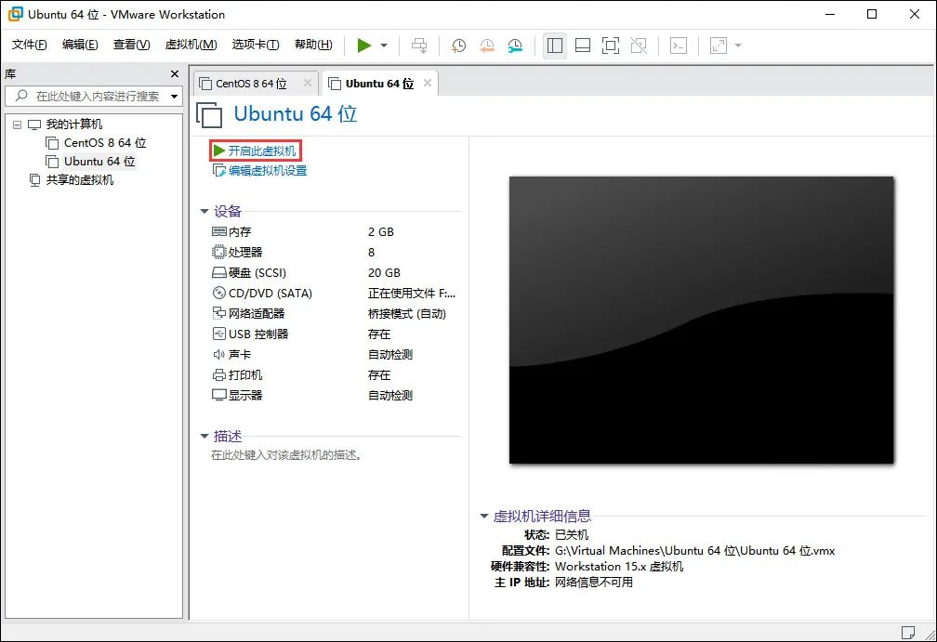Collapse the 我的计算机 tree node
This screenshot has height=642, width=937.
point(18,124)
